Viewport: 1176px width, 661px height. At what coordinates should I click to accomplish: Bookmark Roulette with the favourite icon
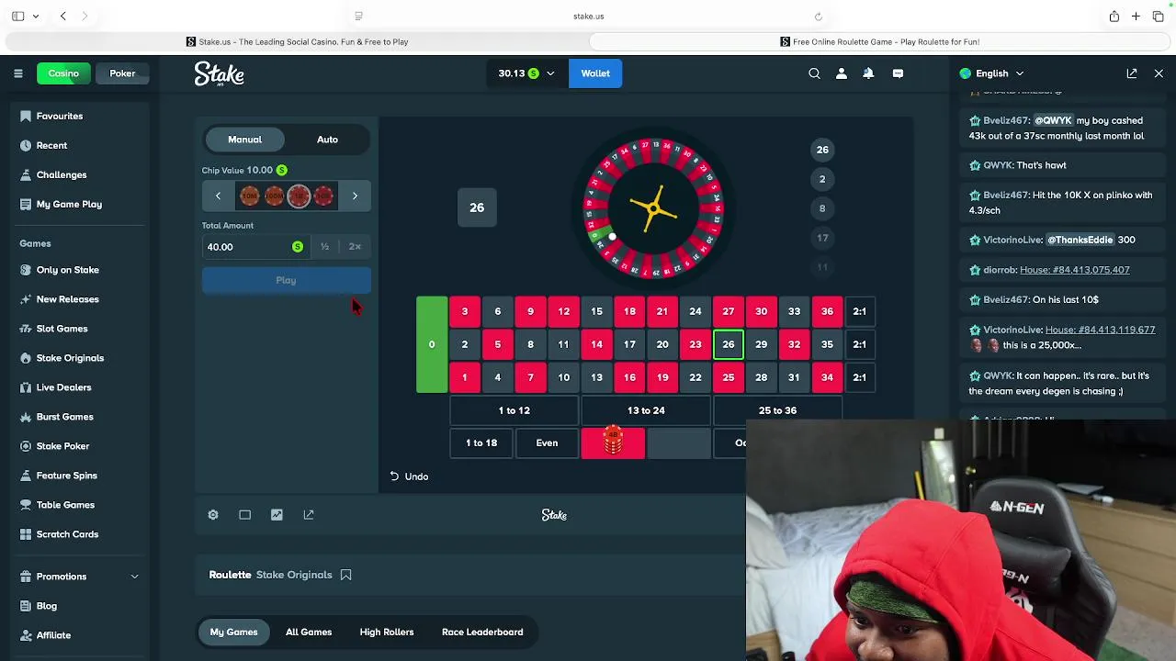tap(345, 575)
